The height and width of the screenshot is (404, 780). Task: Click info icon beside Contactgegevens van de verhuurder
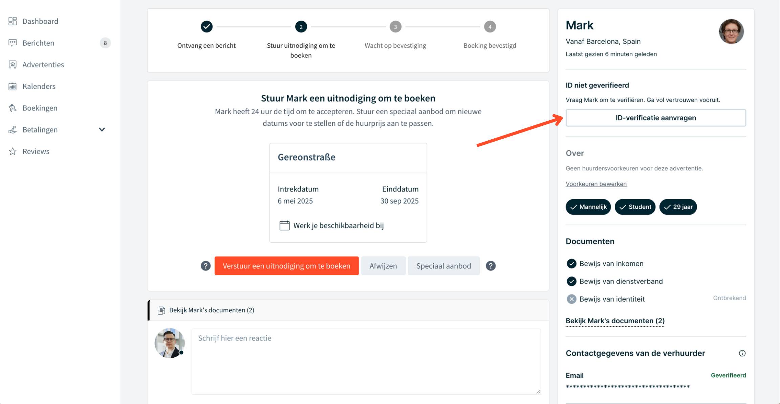[x=742, y=353]
